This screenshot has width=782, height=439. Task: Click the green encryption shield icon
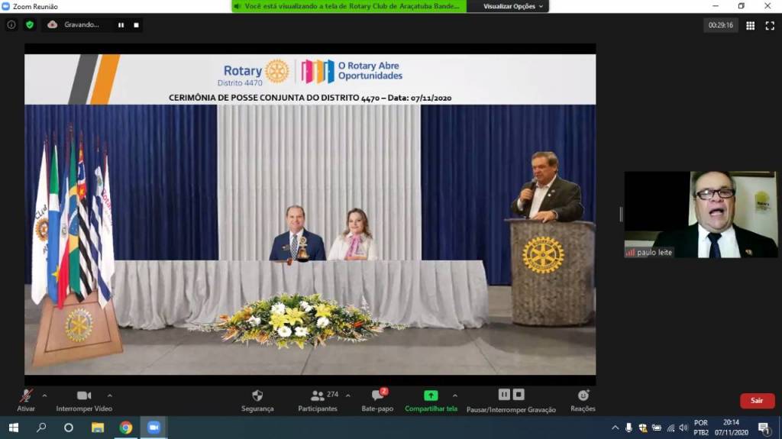point(30,24)
